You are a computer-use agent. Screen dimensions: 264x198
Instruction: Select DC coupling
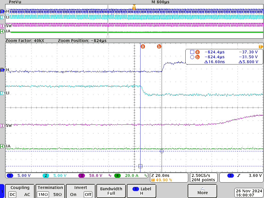[x=13, y=195]
